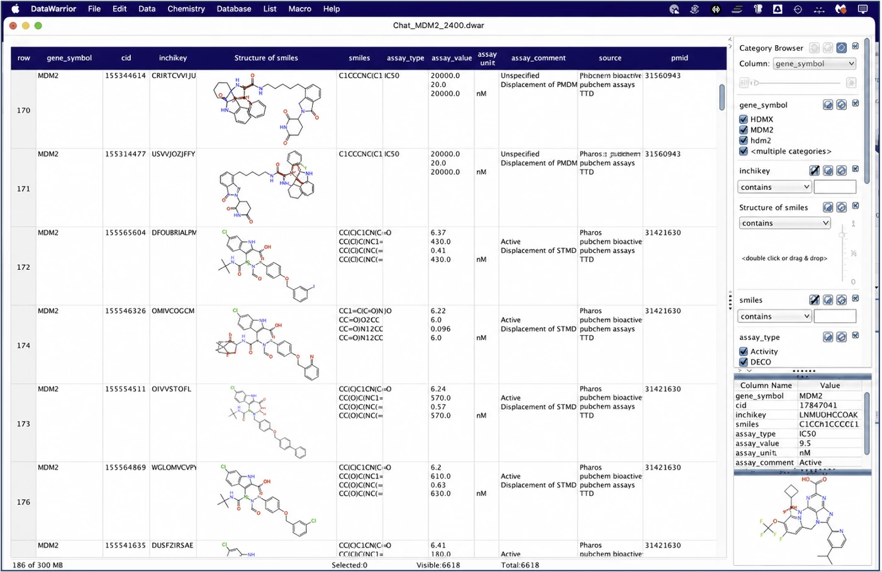Click the inchikey filter text field
Viewport: 882px width, 572px height.
click(x=835, y=187)
